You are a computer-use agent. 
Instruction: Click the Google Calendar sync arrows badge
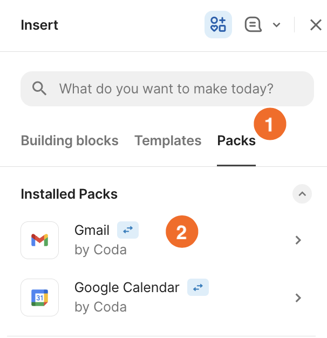198,288
